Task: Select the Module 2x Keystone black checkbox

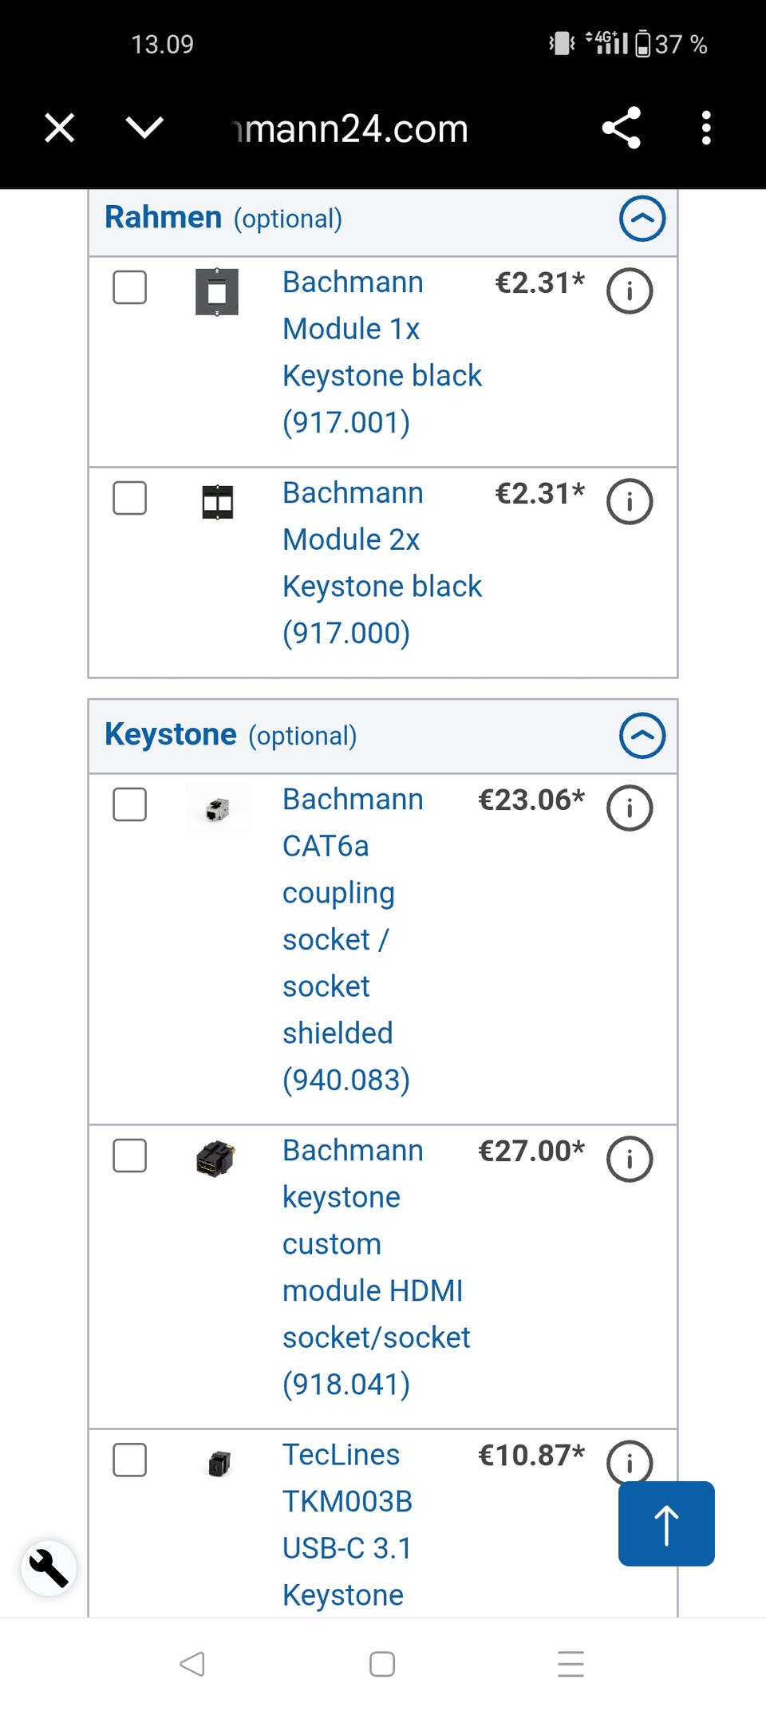Action: pos(130,499)
